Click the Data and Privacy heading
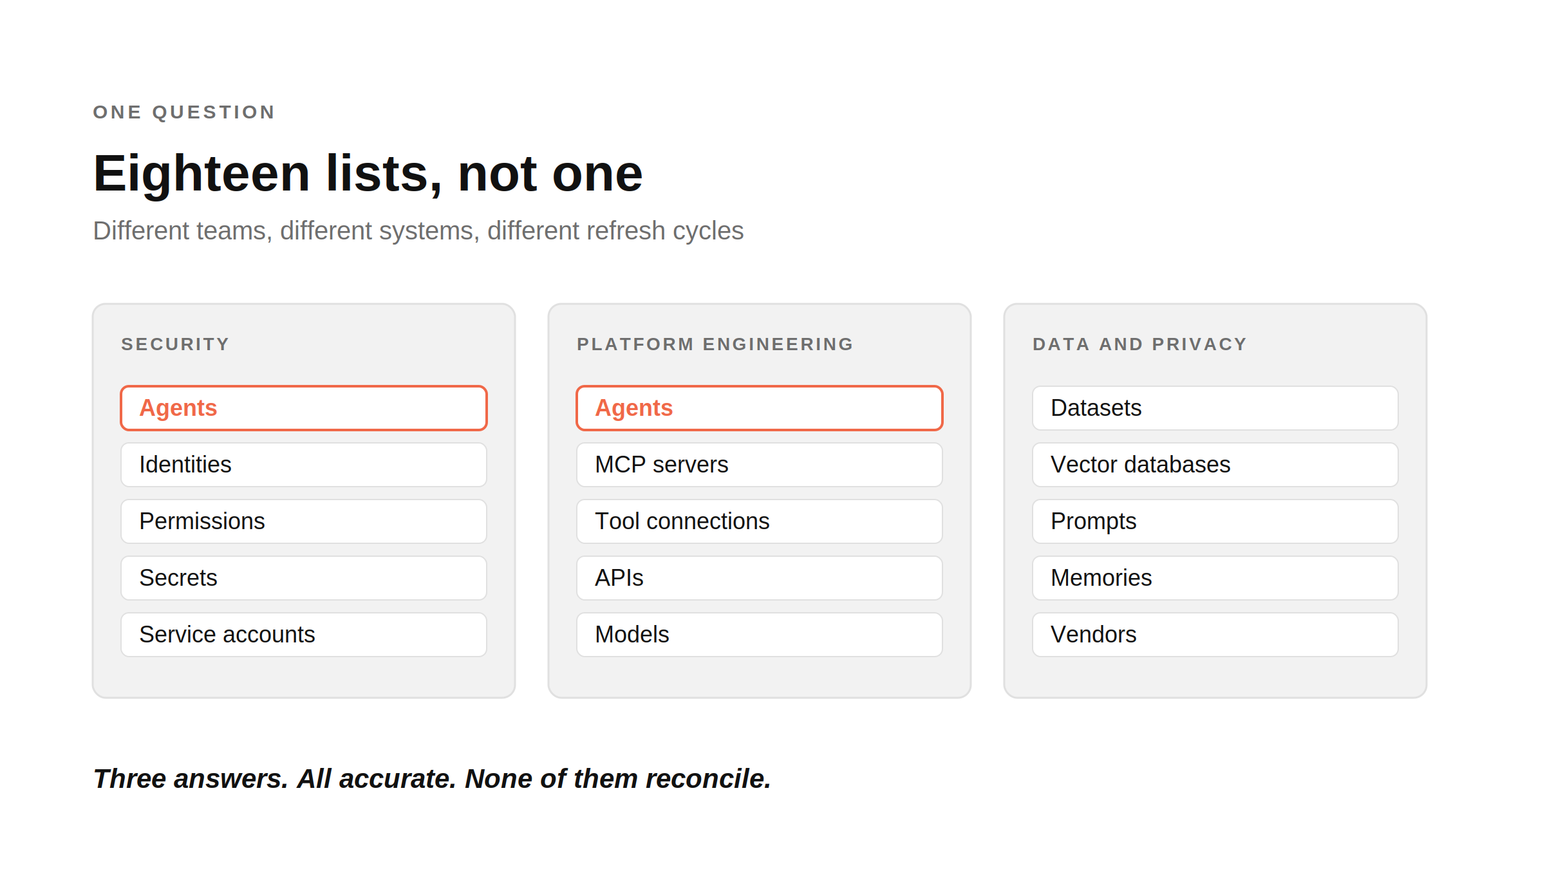This screenshot has width=1545, height=869. point(1139,344)
